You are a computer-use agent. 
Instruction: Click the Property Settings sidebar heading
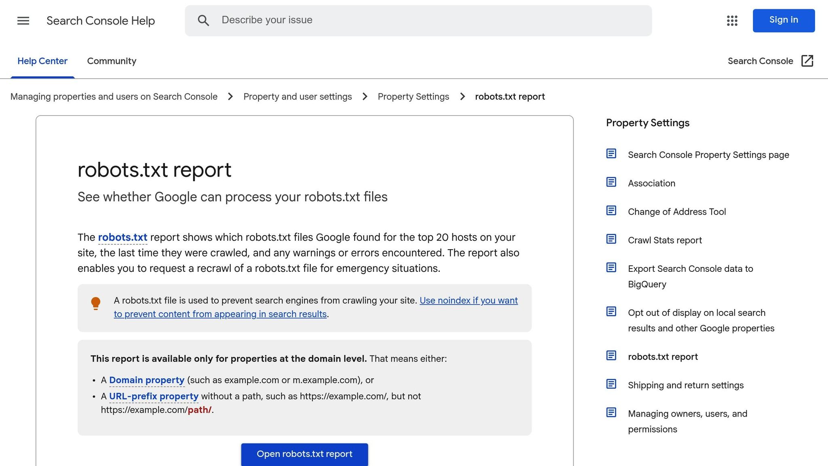(x=648, y=123)
